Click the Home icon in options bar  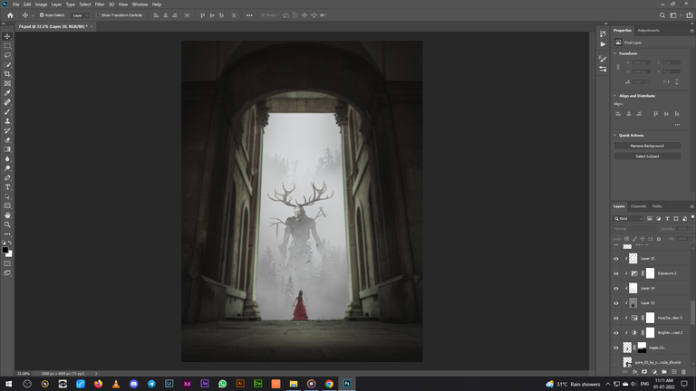click(x=10, y=15)
